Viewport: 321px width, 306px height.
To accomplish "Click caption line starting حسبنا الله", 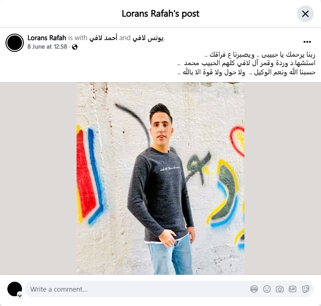I will [247, 72].
